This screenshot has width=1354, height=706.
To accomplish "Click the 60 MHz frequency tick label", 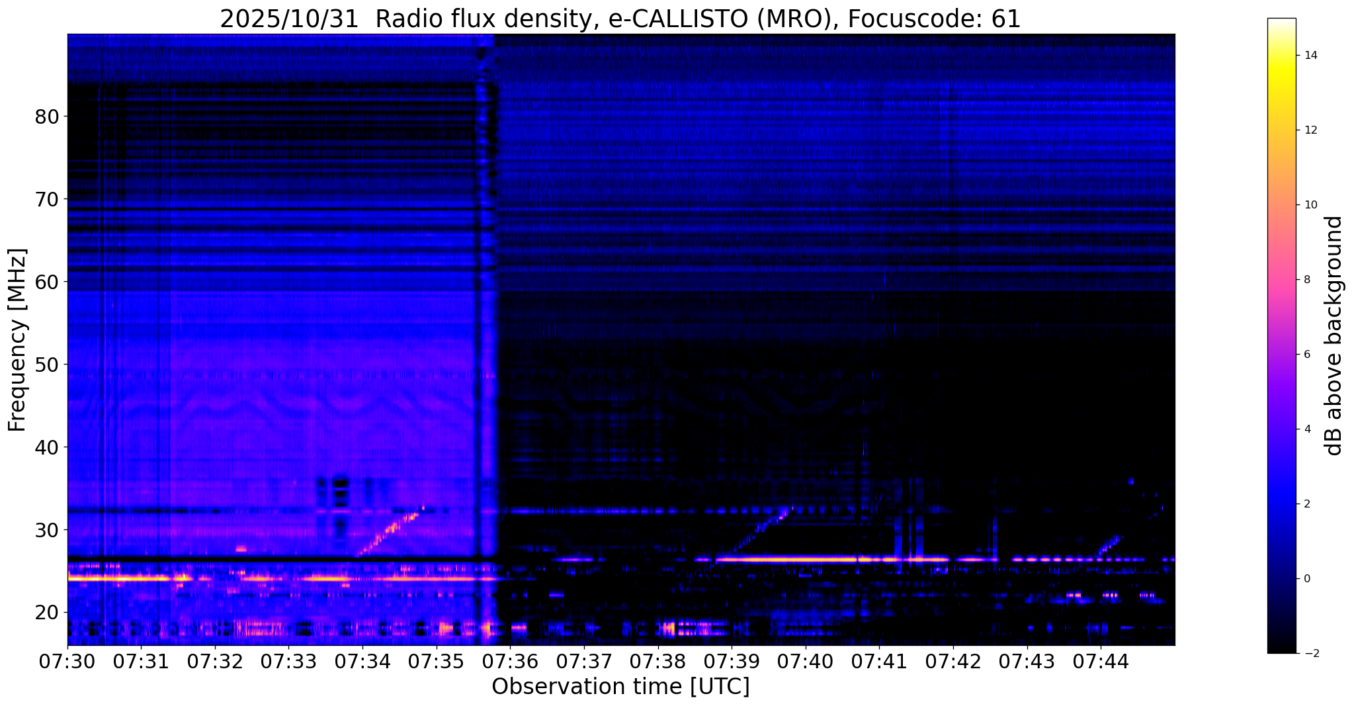I will click(x=47, y=282).
